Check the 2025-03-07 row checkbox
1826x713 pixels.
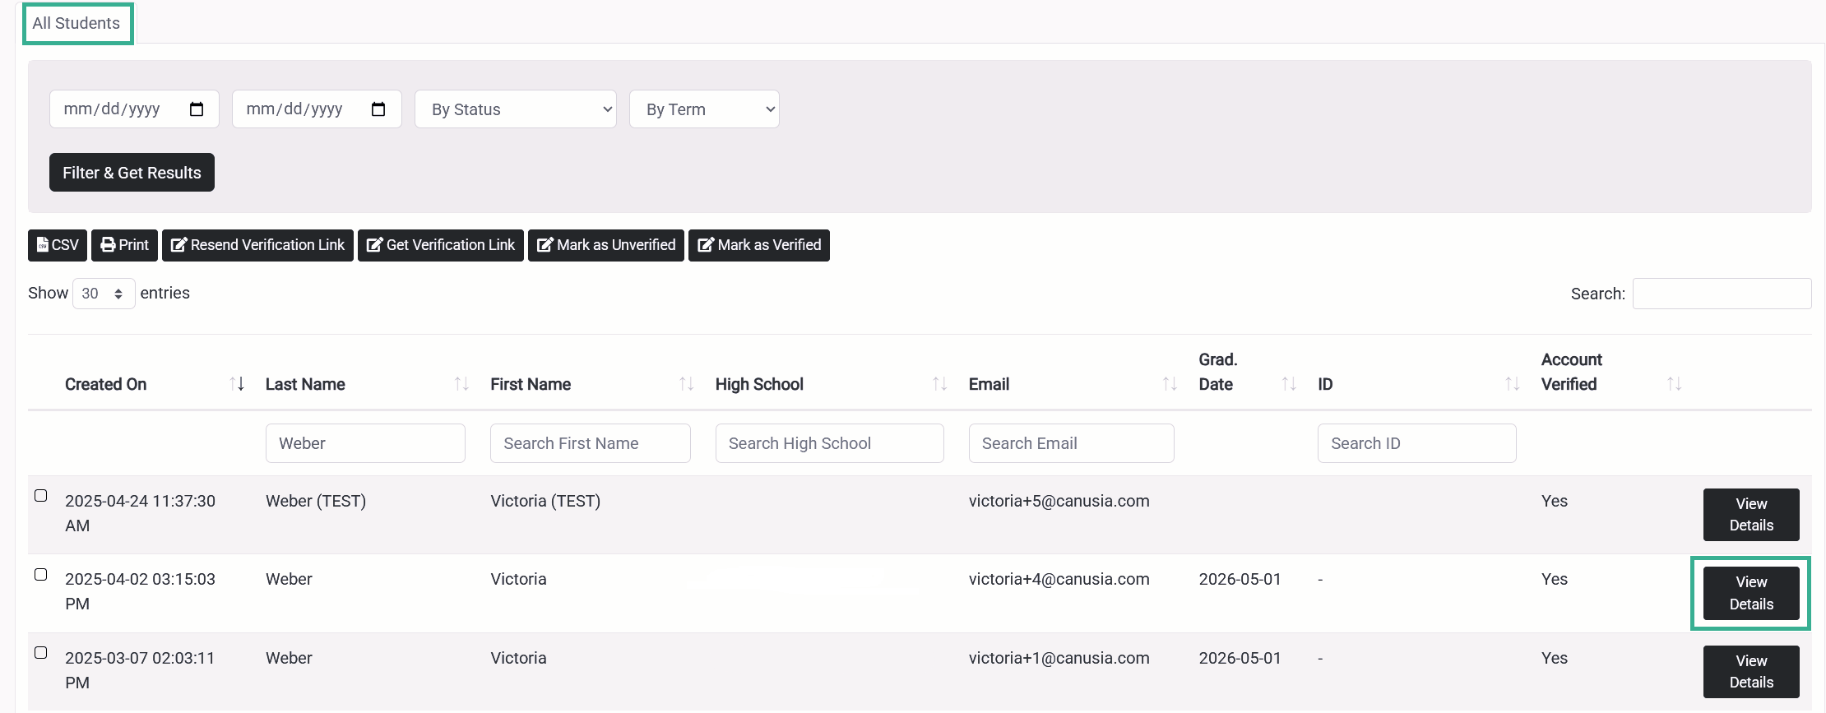click(40, 653)
